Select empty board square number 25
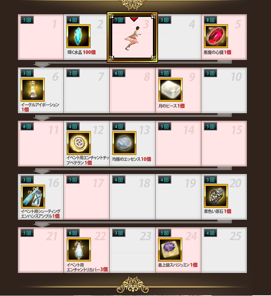 coord(224,250)
